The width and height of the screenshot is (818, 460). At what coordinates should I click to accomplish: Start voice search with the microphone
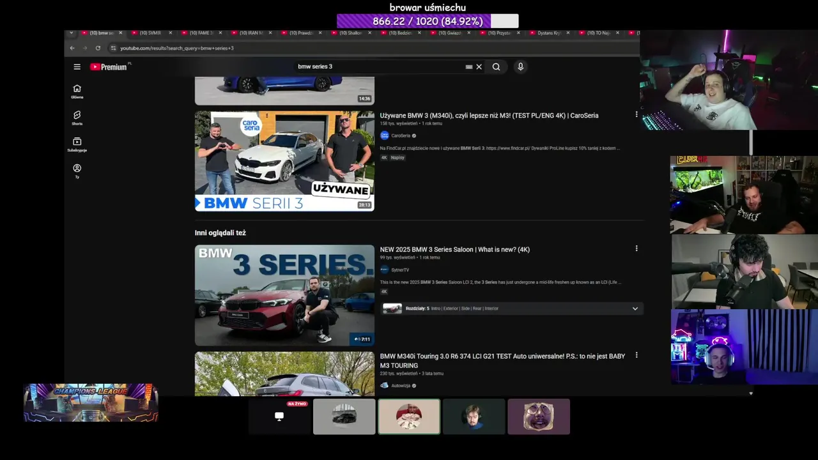coord(520,66)
